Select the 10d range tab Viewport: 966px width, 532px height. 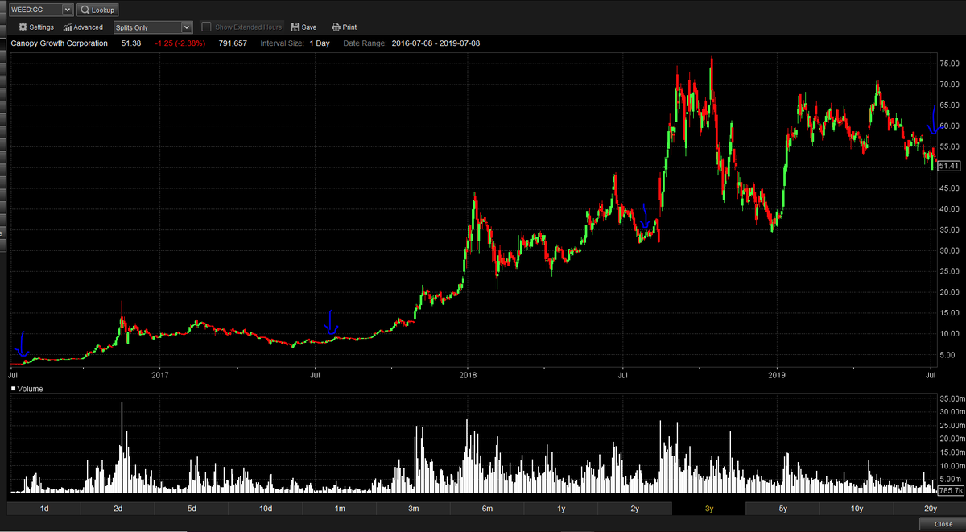pos(266,509)
